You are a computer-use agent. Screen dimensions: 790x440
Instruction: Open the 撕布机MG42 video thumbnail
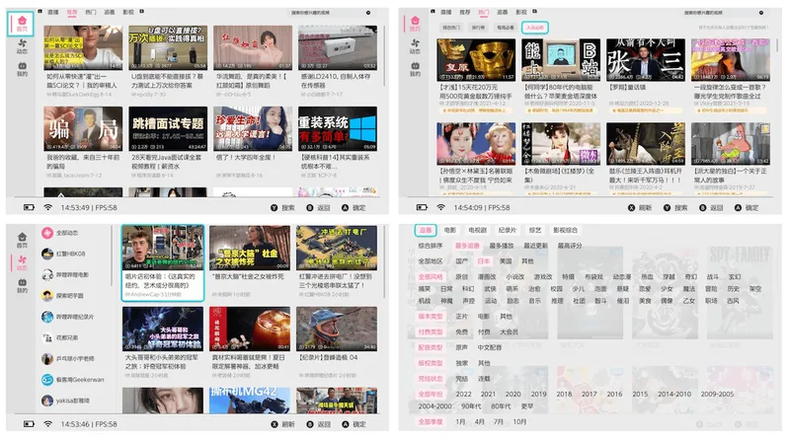pos(250,401)
